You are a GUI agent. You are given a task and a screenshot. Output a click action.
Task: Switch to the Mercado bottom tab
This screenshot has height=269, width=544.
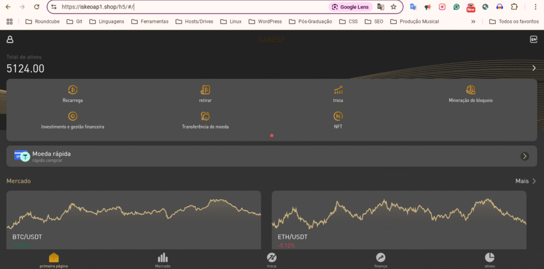coord(163,260)
